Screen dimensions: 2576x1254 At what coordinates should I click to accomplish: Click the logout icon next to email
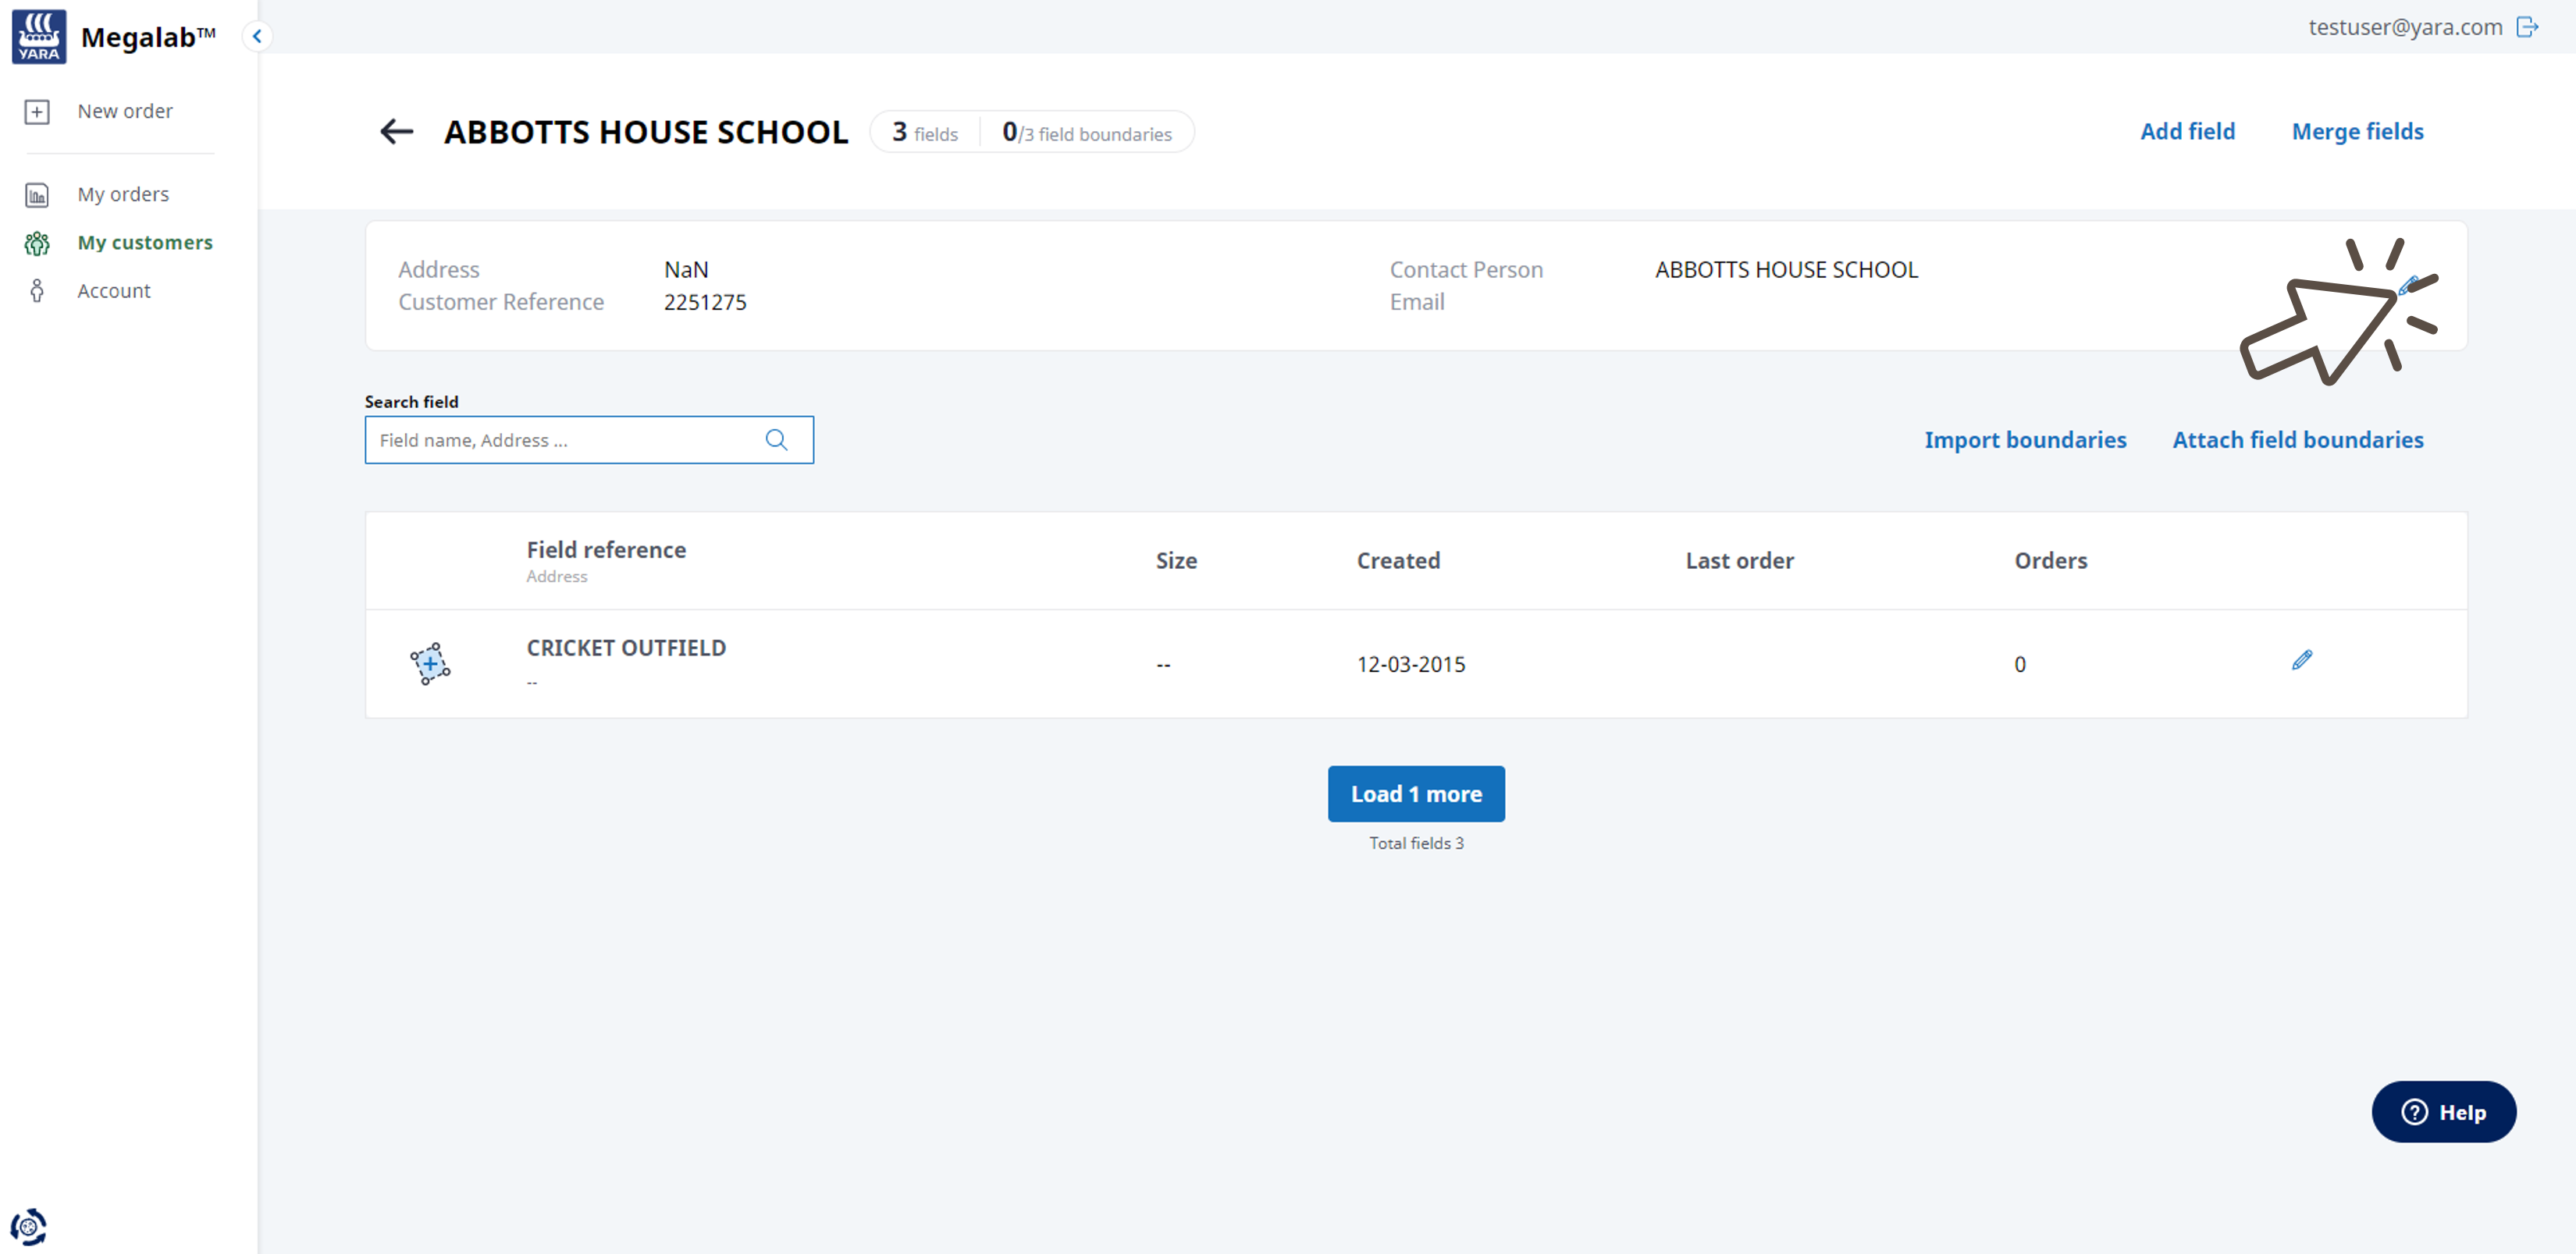(x=2527, y=27)
